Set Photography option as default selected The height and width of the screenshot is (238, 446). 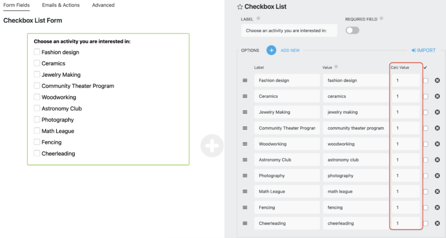point(425,176)
